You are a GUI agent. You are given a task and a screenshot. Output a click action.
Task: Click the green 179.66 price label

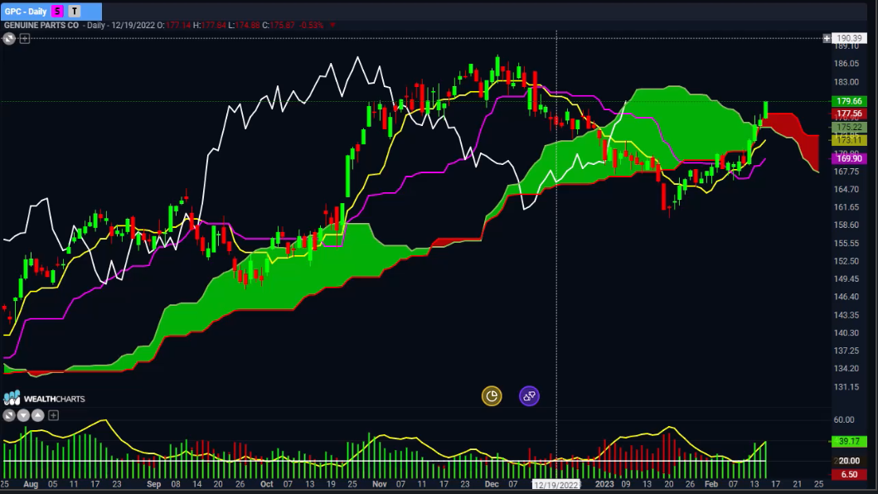(850, 101)
